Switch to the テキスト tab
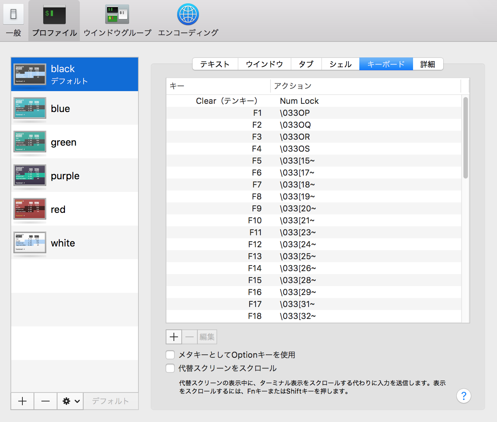 (215, 64)
